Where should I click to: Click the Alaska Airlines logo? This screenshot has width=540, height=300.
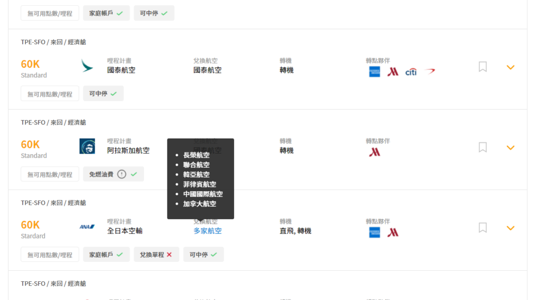point(87,146)
